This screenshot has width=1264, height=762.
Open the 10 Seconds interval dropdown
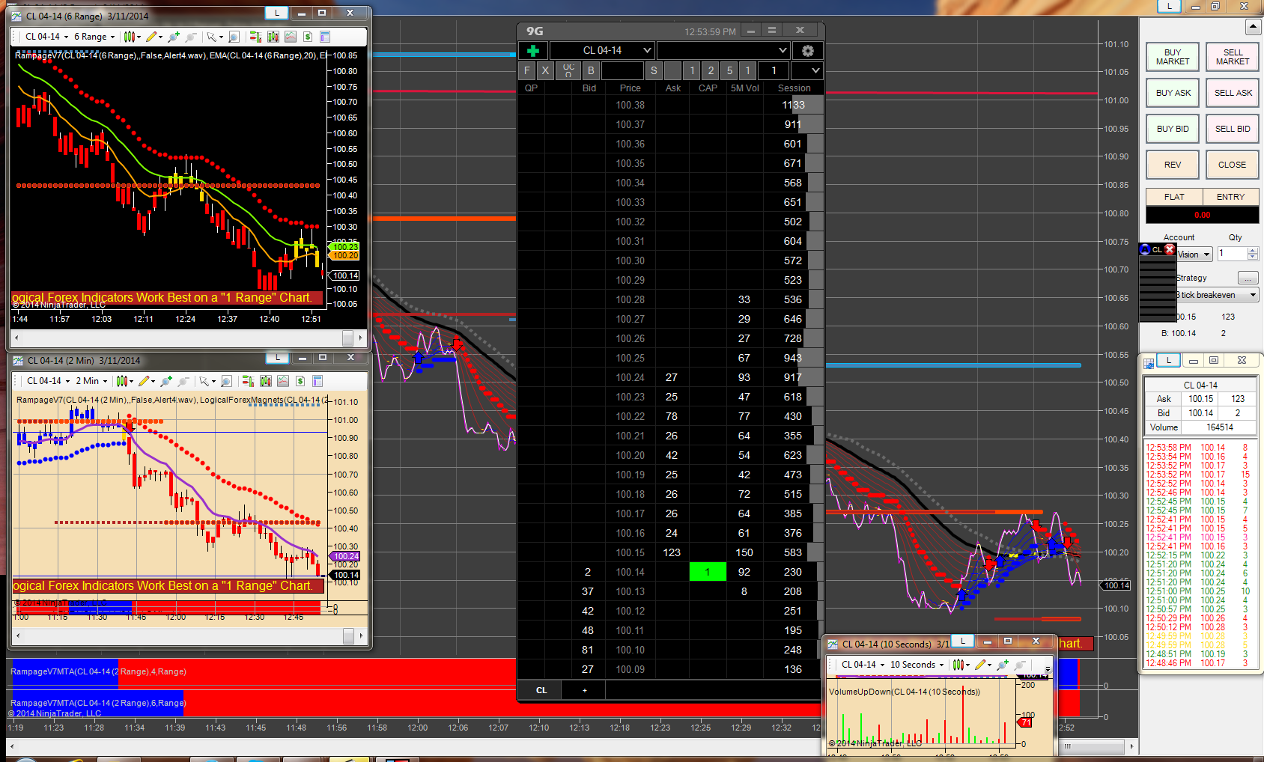click(x=917, y=665)
